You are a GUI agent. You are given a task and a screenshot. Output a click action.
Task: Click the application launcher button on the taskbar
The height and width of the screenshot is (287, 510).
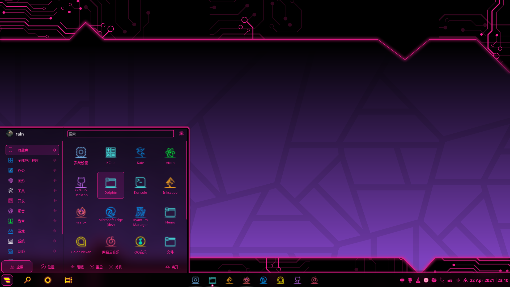7,280
